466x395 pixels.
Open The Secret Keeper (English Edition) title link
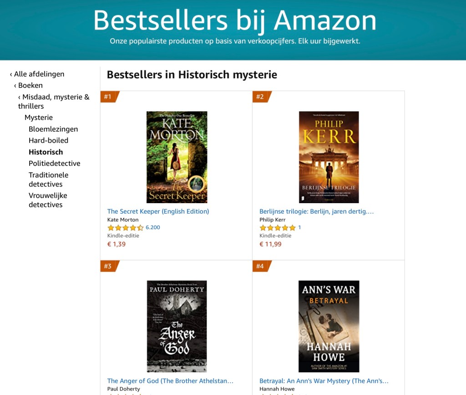[x=158, y=211]
